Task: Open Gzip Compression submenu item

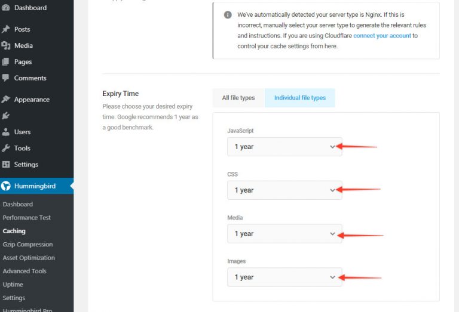Action: 28,245
